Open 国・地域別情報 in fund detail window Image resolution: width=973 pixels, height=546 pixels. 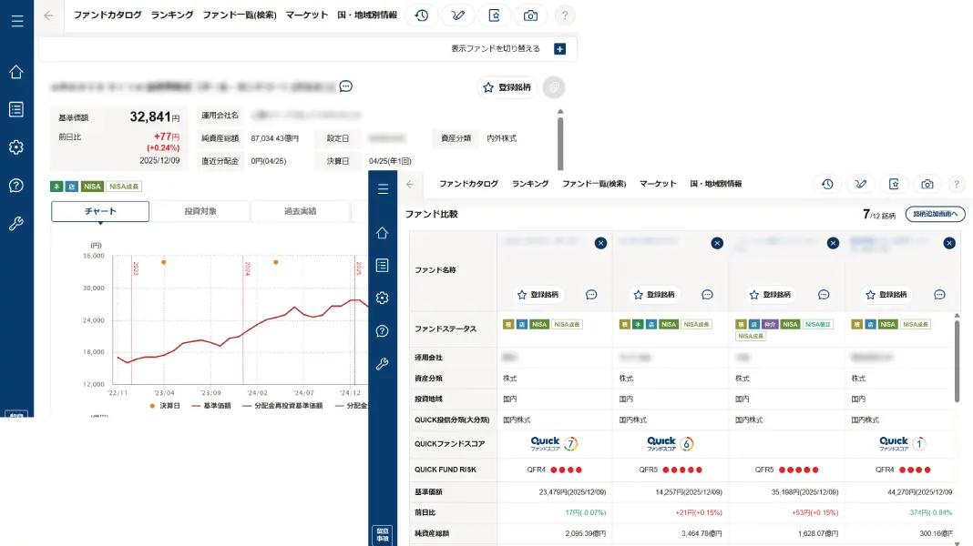(367, 15)
